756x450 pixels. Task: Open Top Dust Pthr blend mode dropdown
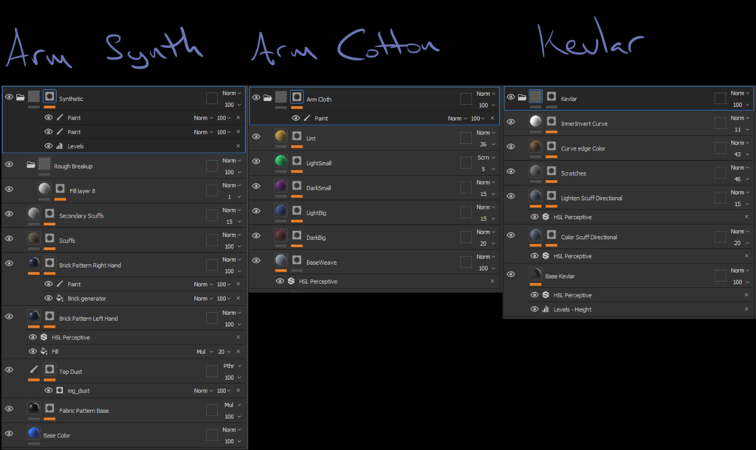click(231, 366)
